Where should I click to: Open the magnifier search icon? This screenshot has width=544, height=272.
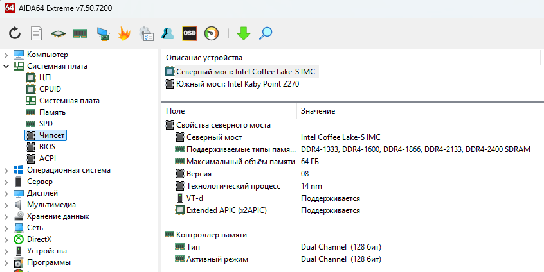(x=266, y=33)
